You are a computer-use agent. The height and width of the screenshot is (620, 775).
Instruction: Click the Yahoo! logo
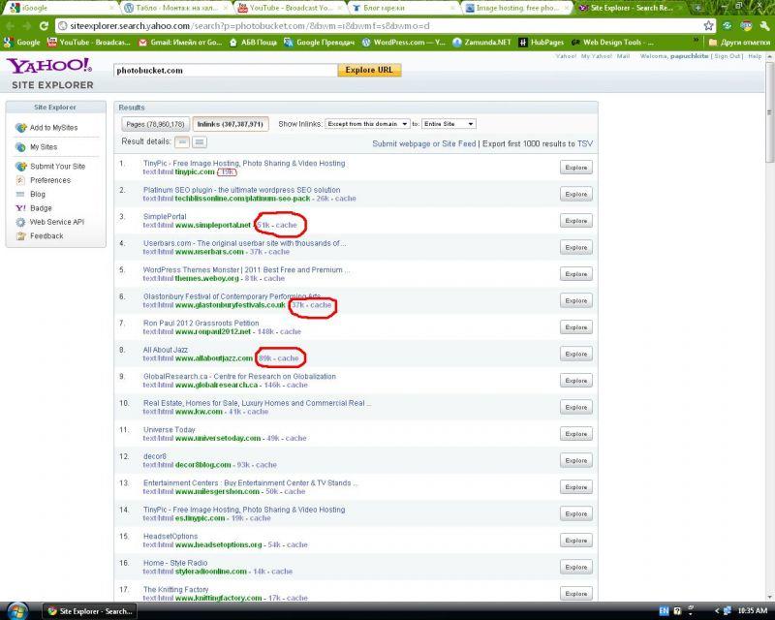[x=50, y=66]
